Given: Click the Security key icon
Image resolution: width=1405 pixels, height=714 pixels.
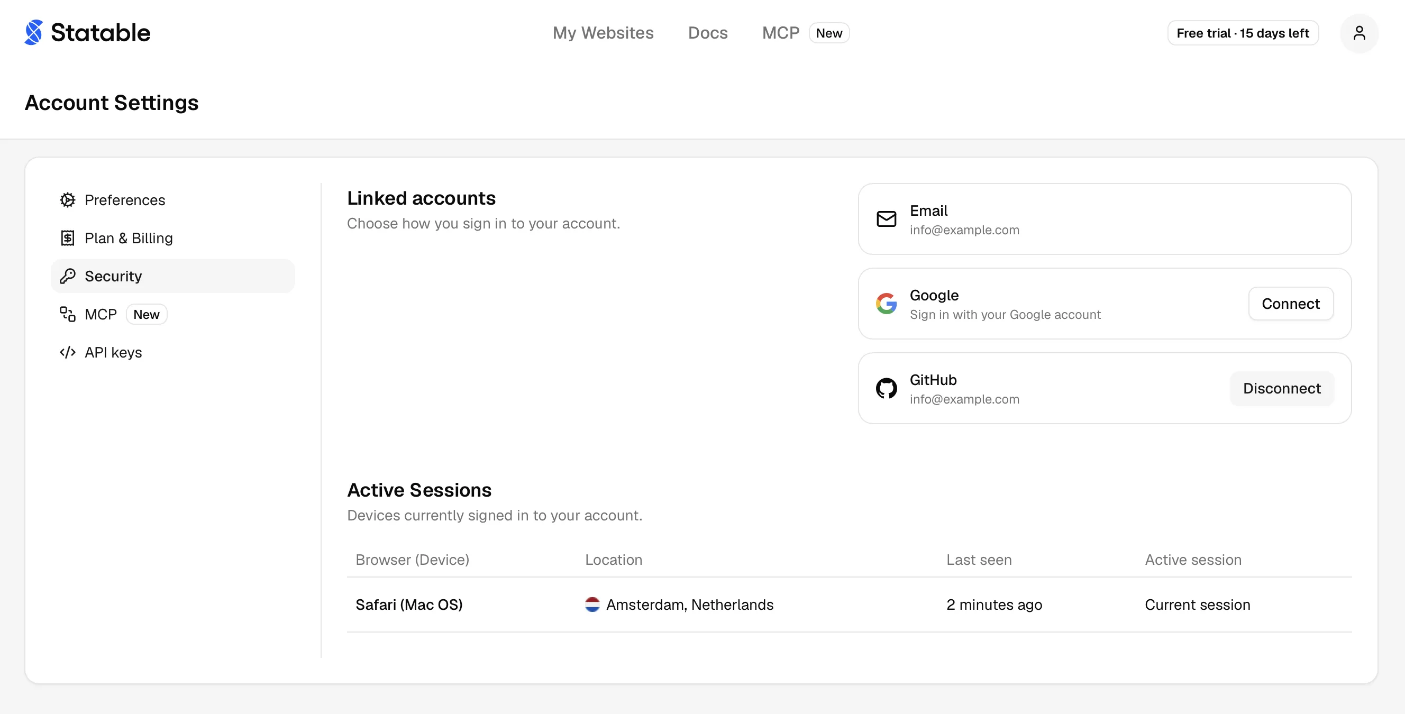Looking at the screenshot, I should 68,277.
